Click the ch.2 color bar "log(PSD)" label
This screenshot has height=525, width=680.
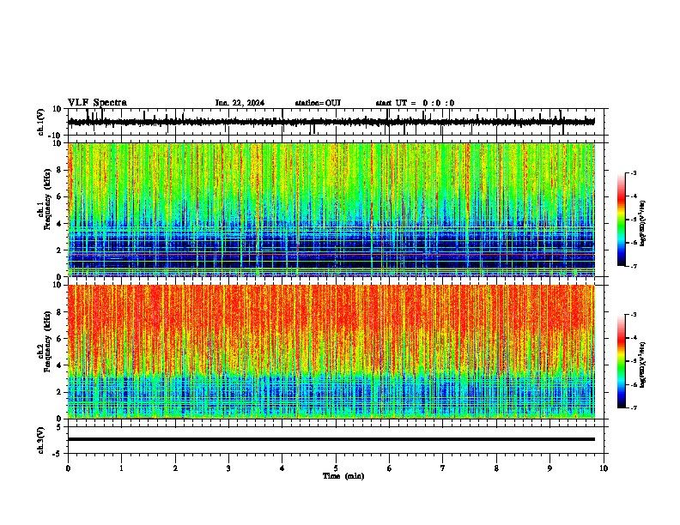[642, 365]
